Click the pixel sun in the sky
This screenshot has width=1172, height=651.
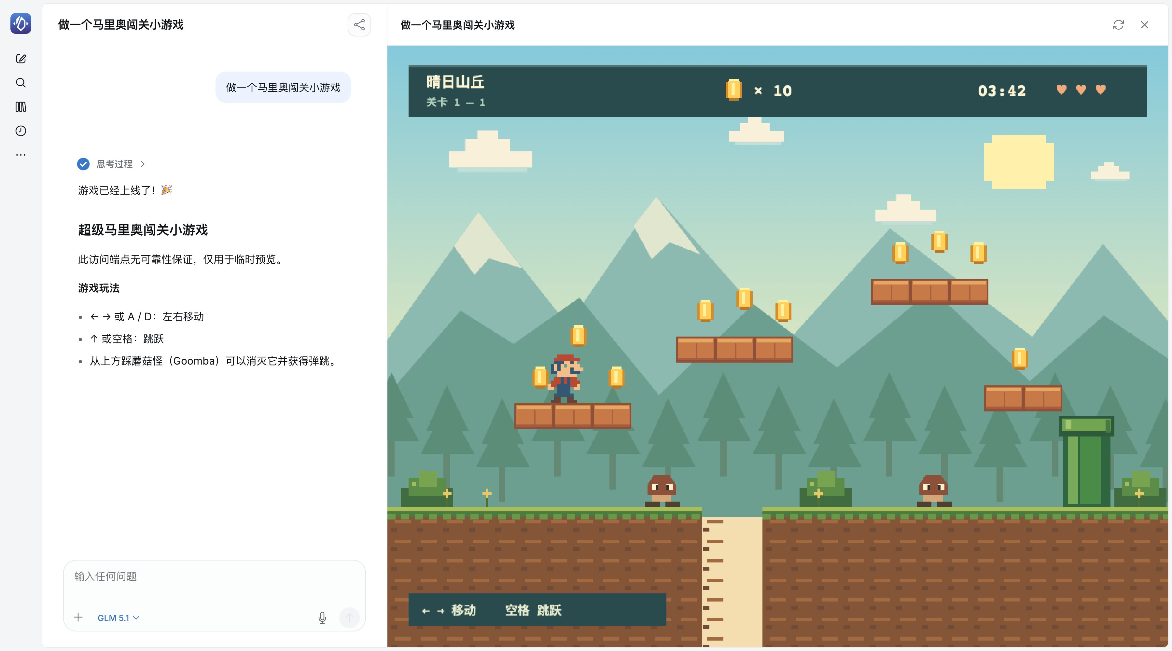pyautogui.click(x=1019, y=161)
